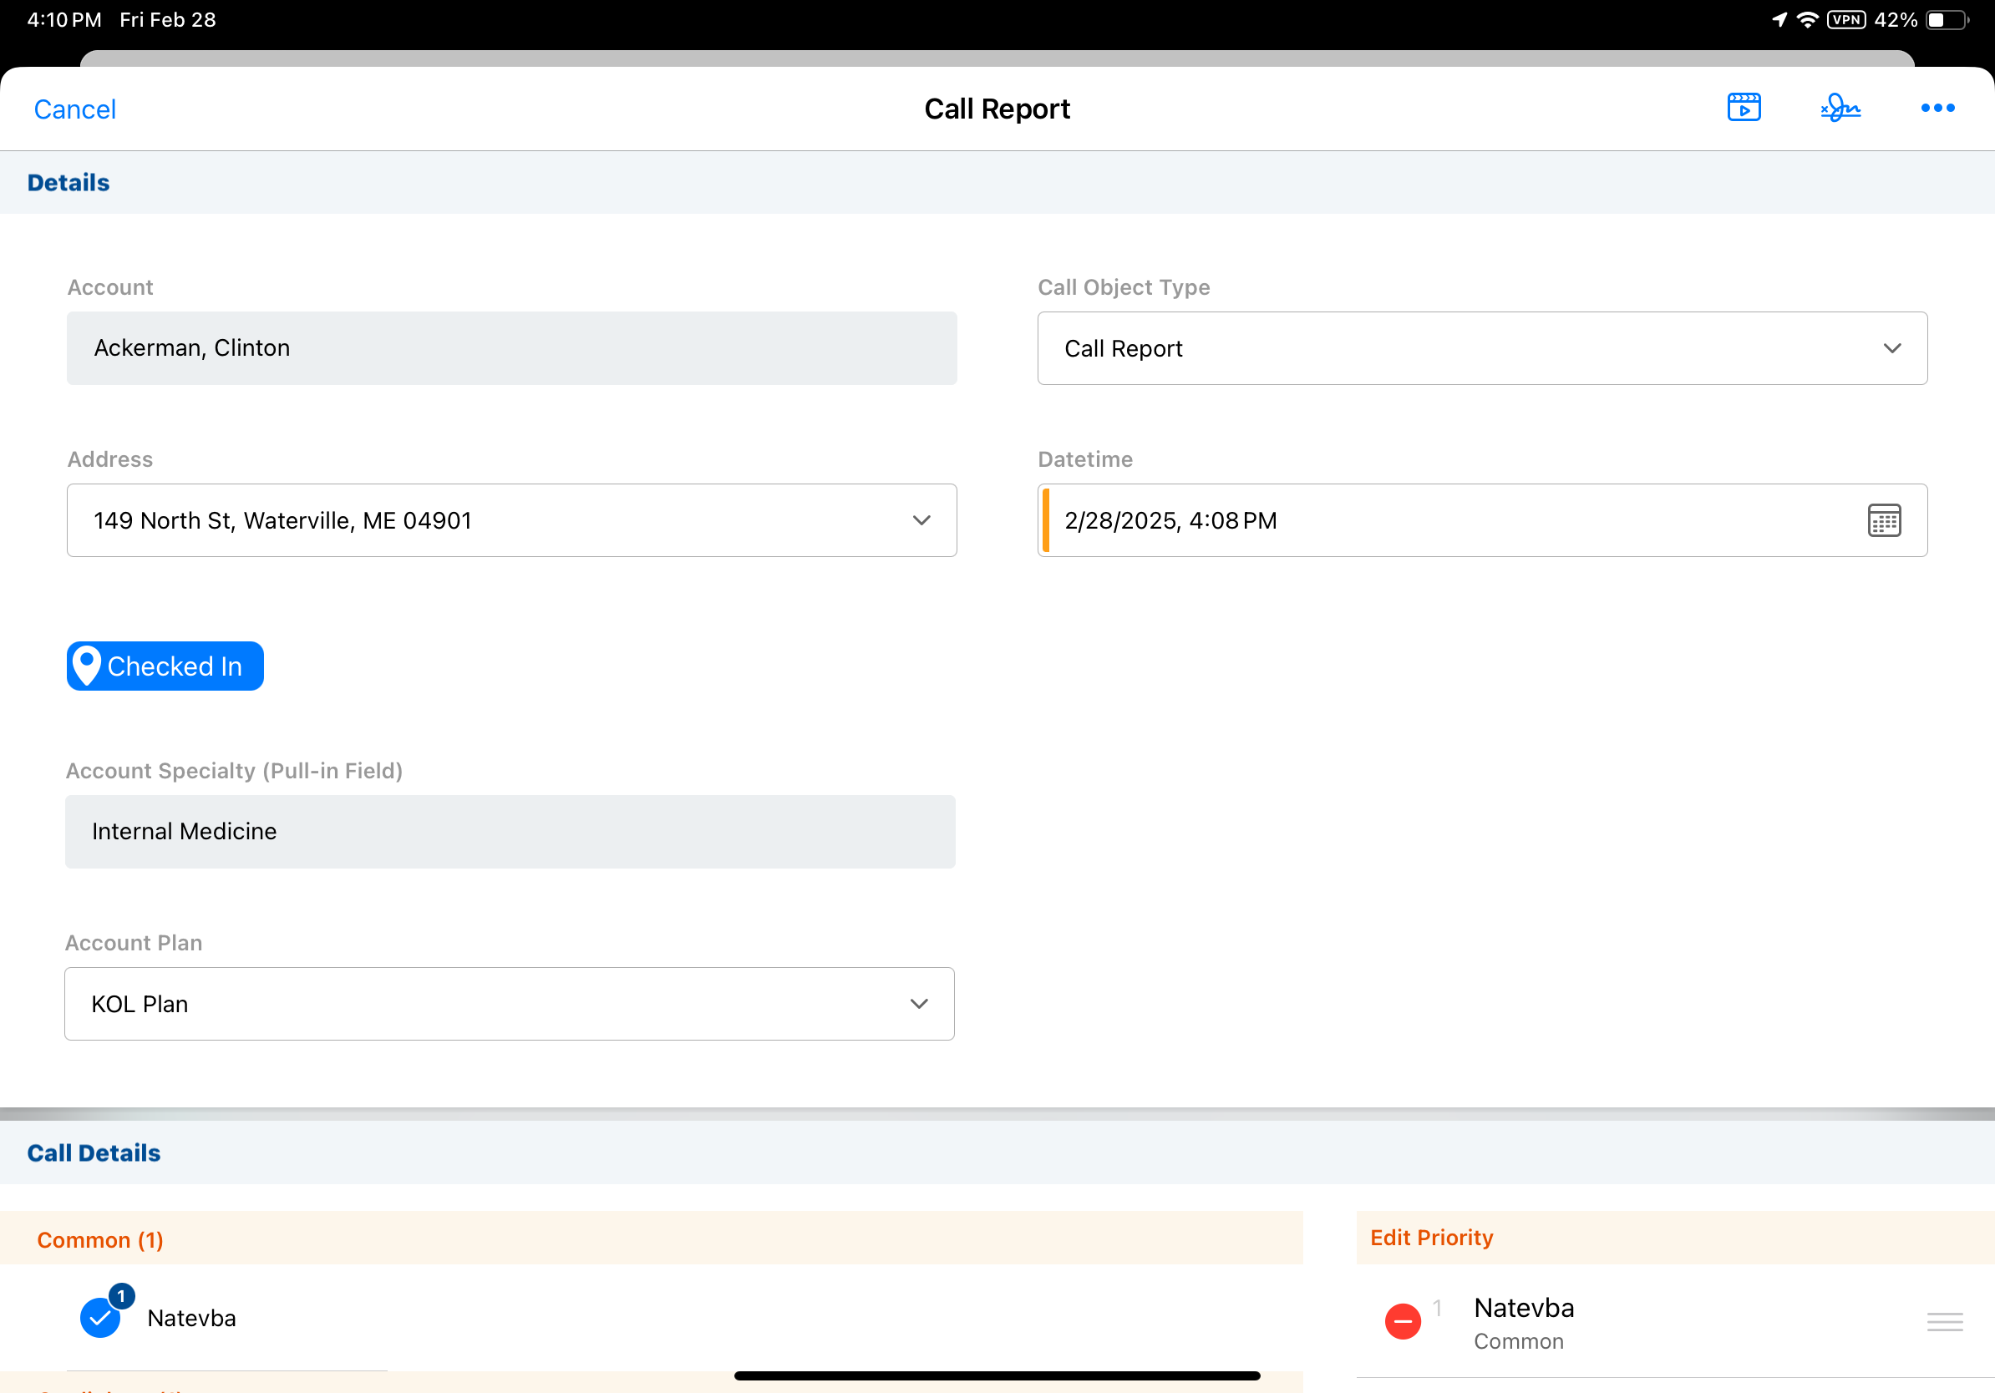Click the Datetime input field
Viewport: 1995px width, 1393px height.
(1443, 520)
